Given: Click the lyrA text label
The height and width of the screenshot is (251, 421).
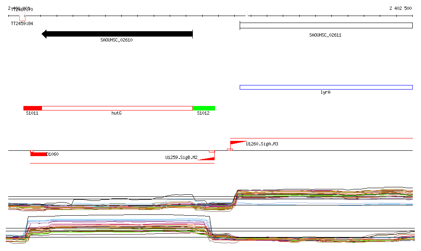Looking at the screenshot, I should 325,92.
